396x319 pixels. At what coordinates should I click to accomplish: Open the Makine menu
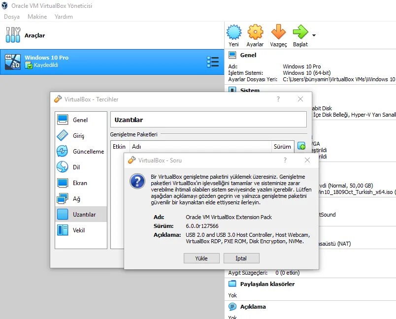[37, 17]
